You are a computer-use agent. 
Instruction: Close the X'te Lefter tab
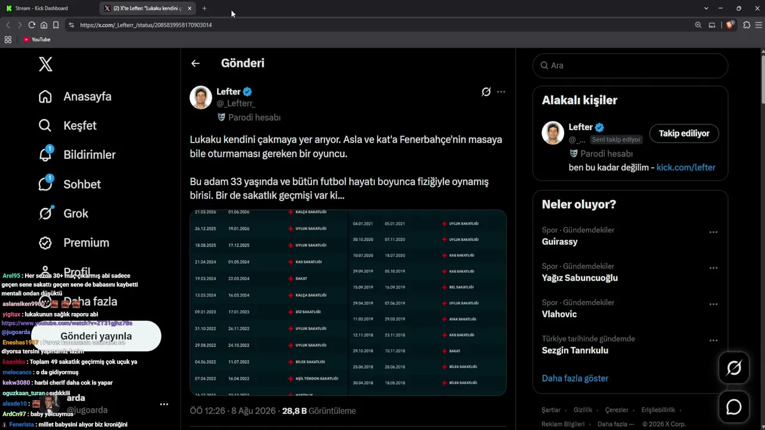[x=189, y=8]
